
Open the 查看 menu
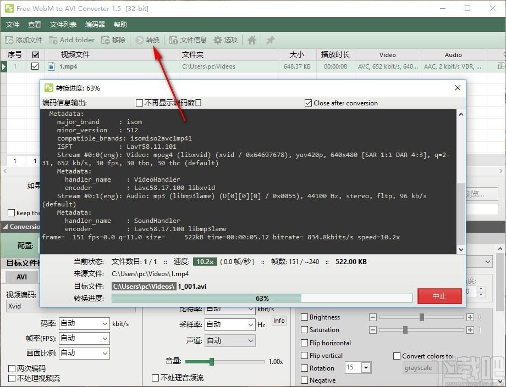click(35, 25)
